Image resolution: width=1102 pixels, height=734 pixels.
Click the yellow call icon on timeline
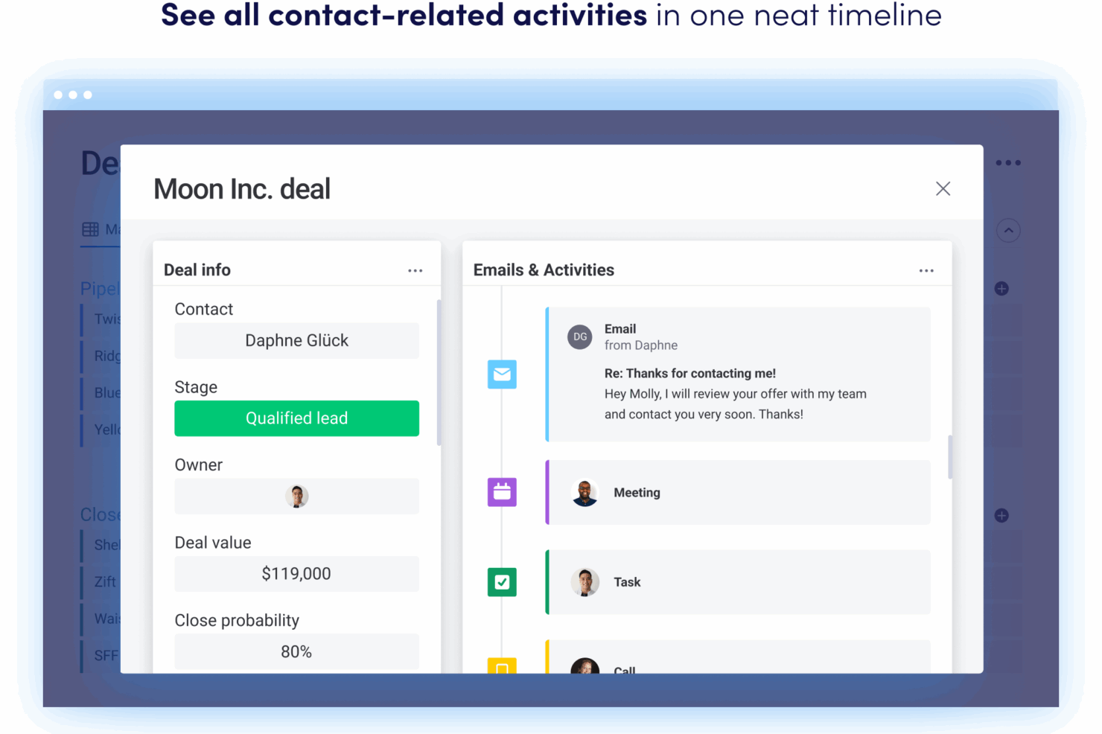502,666
